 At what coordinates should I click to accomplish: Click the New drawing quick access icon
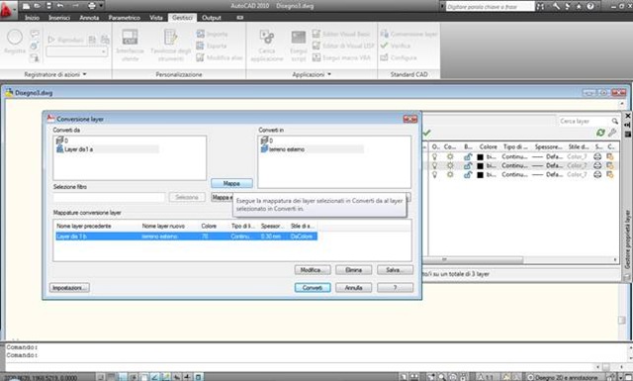click(27, 6)
